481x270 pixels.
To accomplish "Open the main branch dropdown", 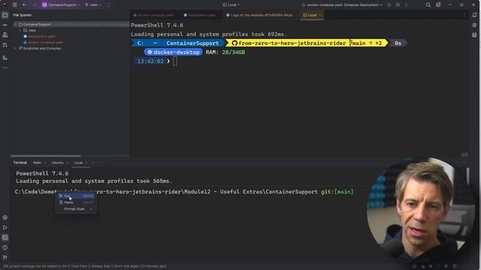I will 93,5.
